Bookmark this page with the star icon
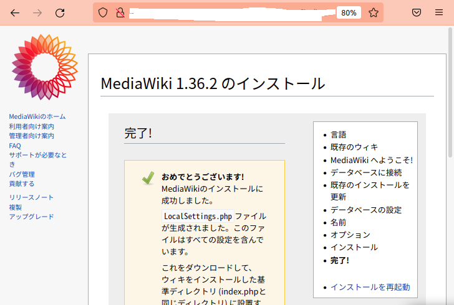This screenshot has height=305, width=454. click(x=374, y=12)
